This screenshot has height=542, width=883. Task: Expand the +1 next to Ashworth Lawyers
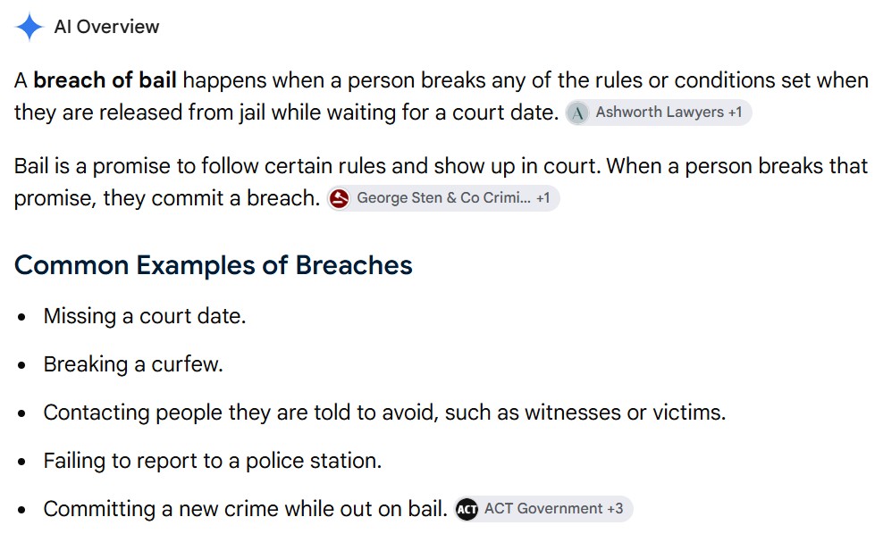click(735, 112)
